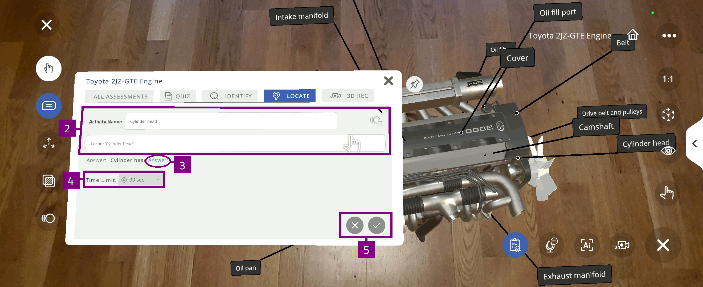
Task: Cancel the activity with the X button
Action: coord(354,225)
